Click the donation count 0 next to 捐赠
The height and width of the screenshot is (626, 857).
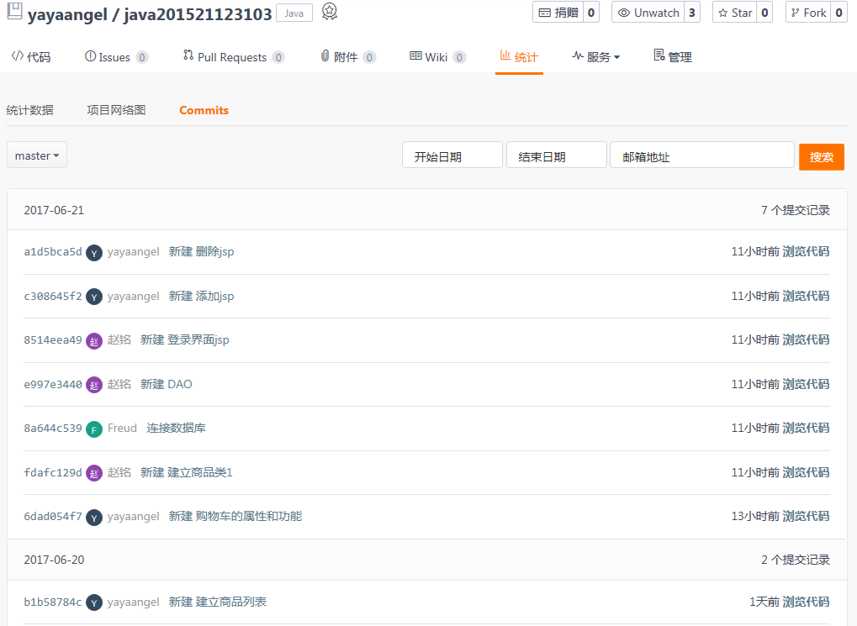[591, 13]
